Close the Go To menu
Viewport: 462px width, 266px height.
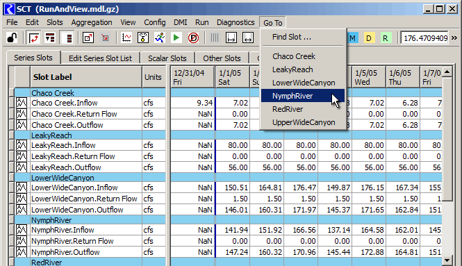[x=272, y=23]
